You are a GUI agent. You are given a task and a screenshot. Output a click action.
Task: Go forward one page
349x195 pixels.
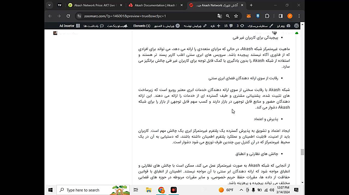[59, 16]
